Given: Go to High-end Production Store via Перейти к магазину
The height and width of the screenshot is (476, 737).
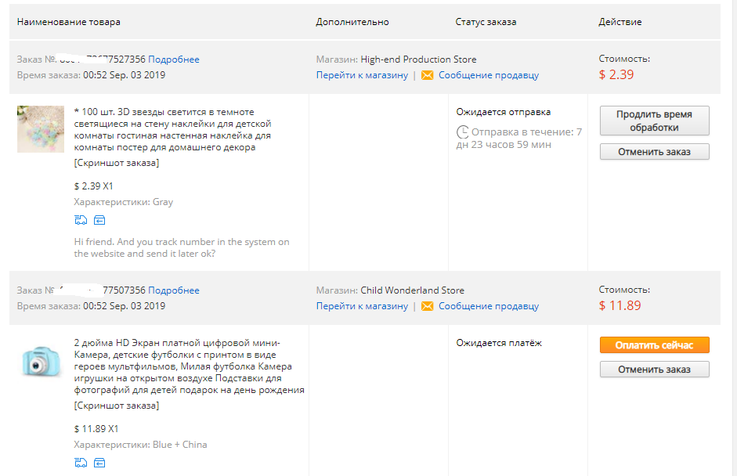Looking at the screenshot, I should (x=362, y=75).
